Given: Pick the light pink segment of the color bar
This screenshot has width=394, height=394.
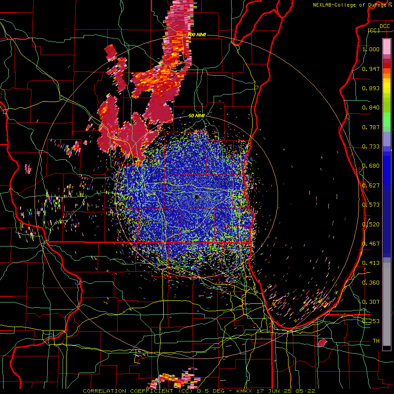Looking at the screenshot, I should coord(387,46).
